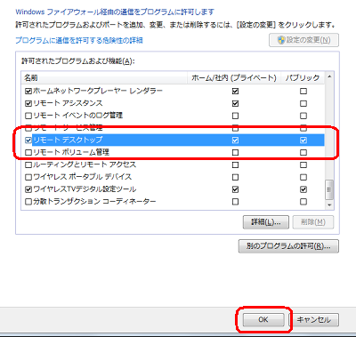This screenshot has width=356, height=337.
Task: Select the ワイヤレス ポータブル デバイス row text
Action: [82, 177]
